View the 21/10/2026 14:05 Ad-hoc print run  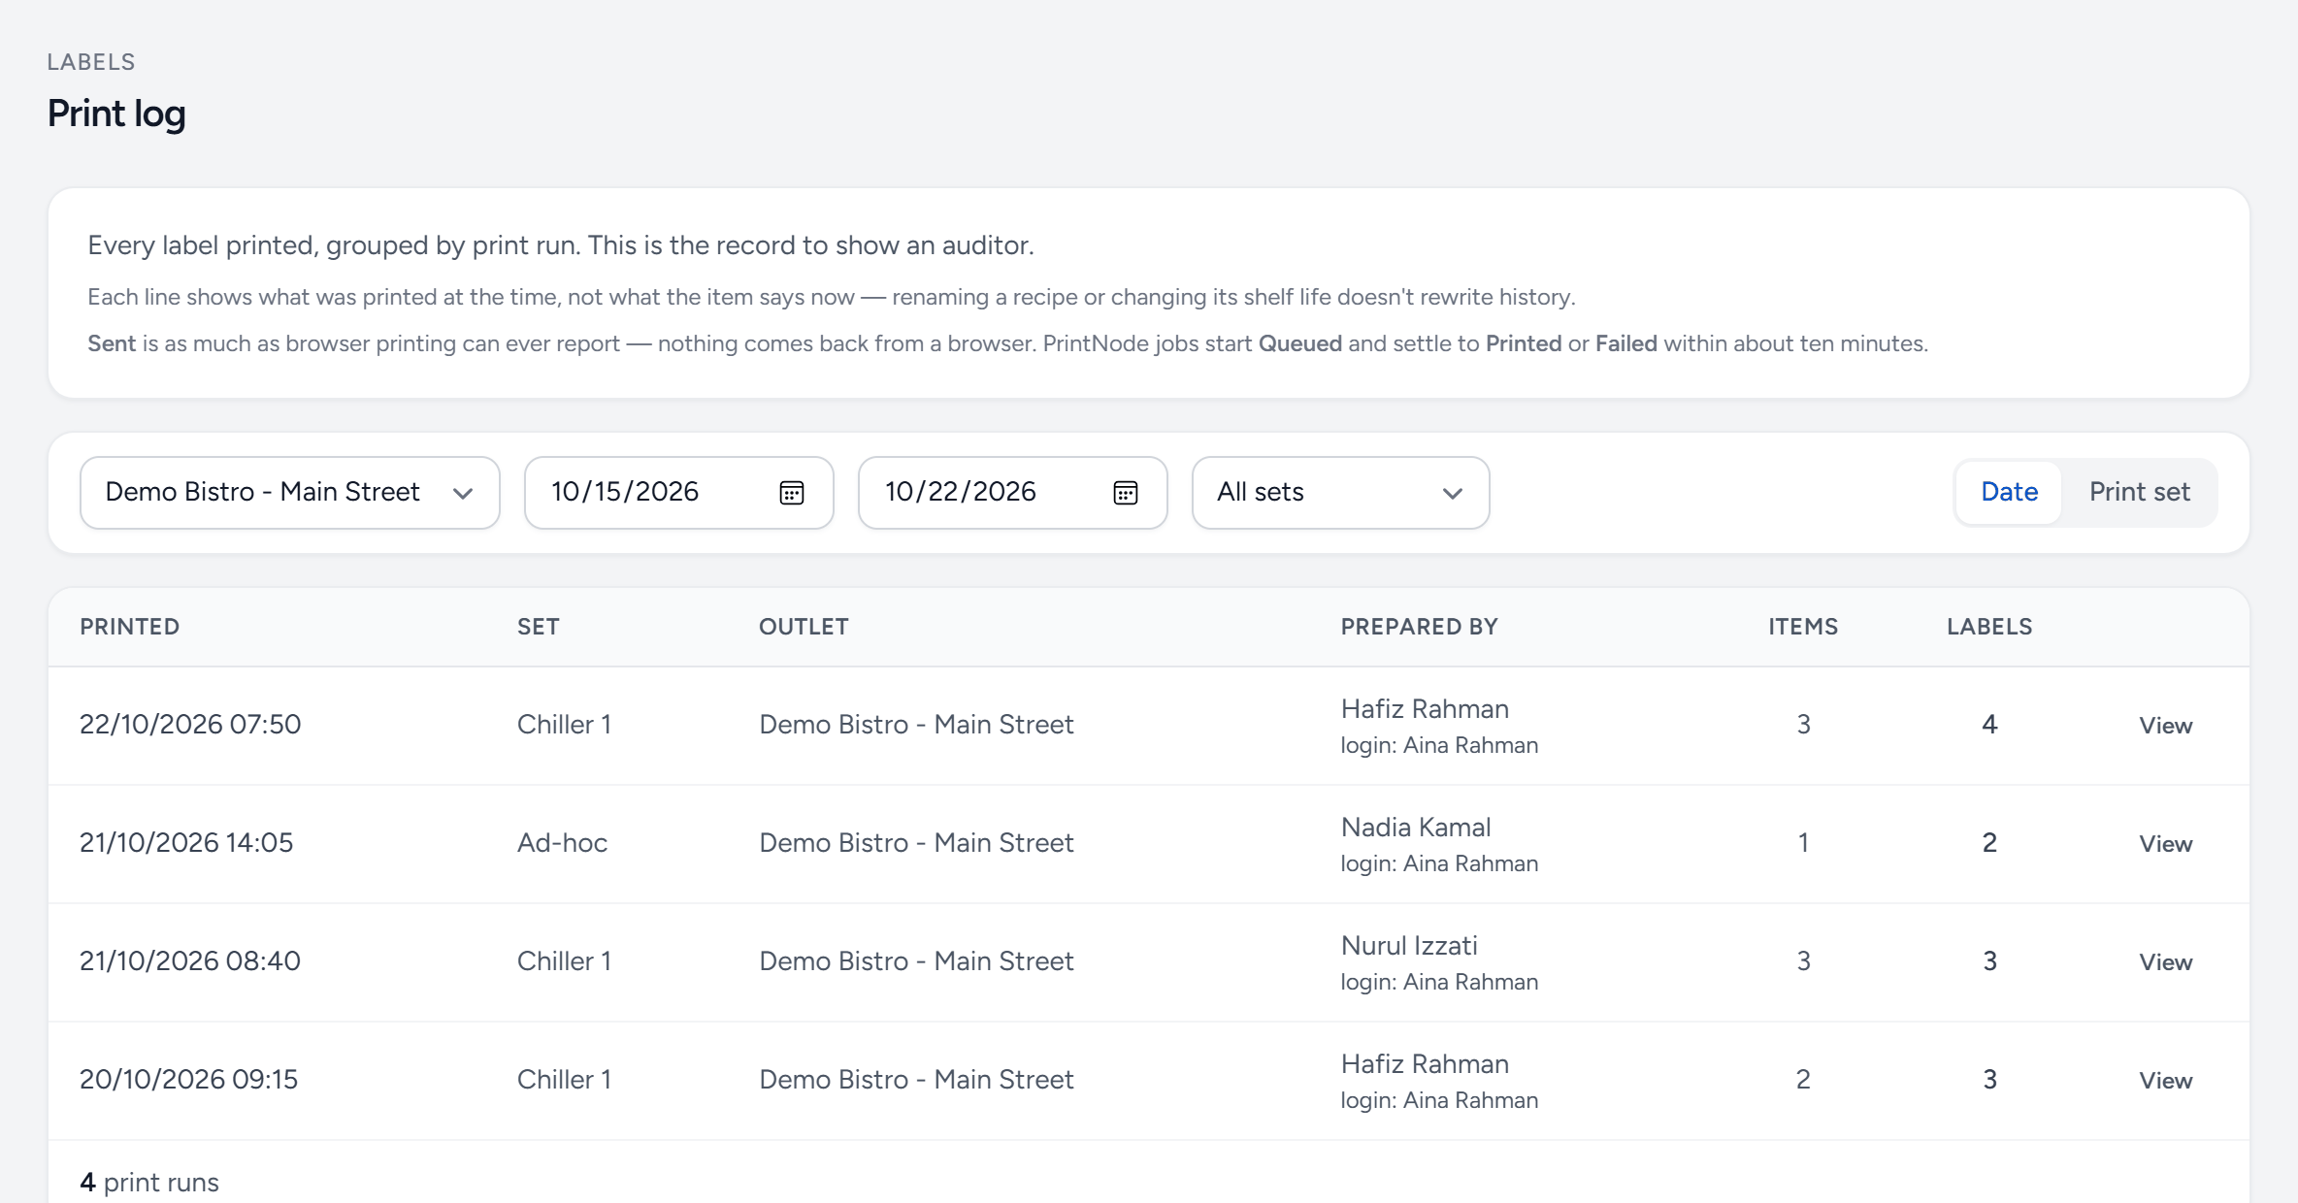(x=2165, y=844)
